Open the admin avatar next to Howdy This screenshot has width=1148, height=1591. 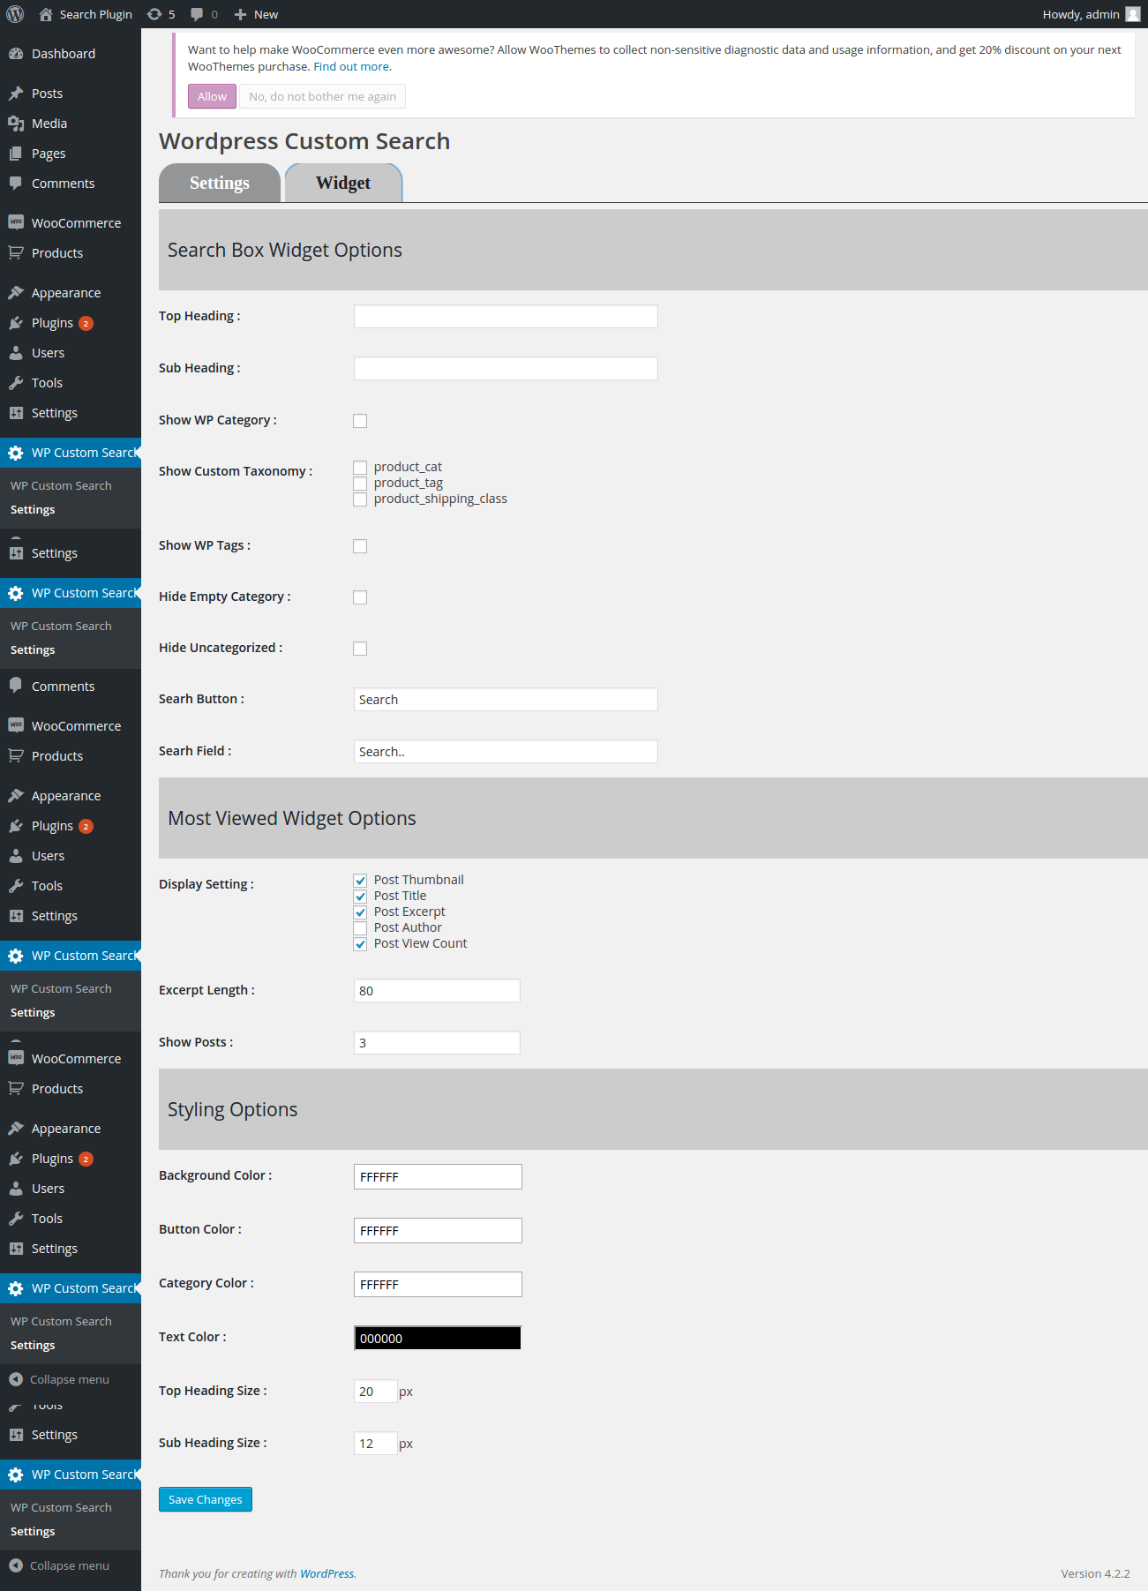point(1133,14)
